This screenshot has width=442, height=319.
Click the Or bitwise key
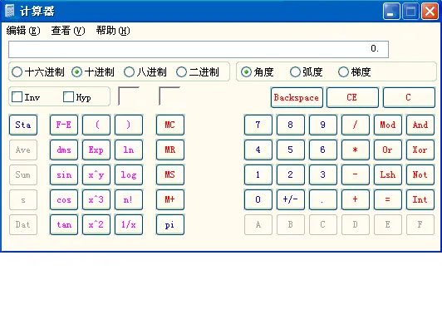(388, 150)
